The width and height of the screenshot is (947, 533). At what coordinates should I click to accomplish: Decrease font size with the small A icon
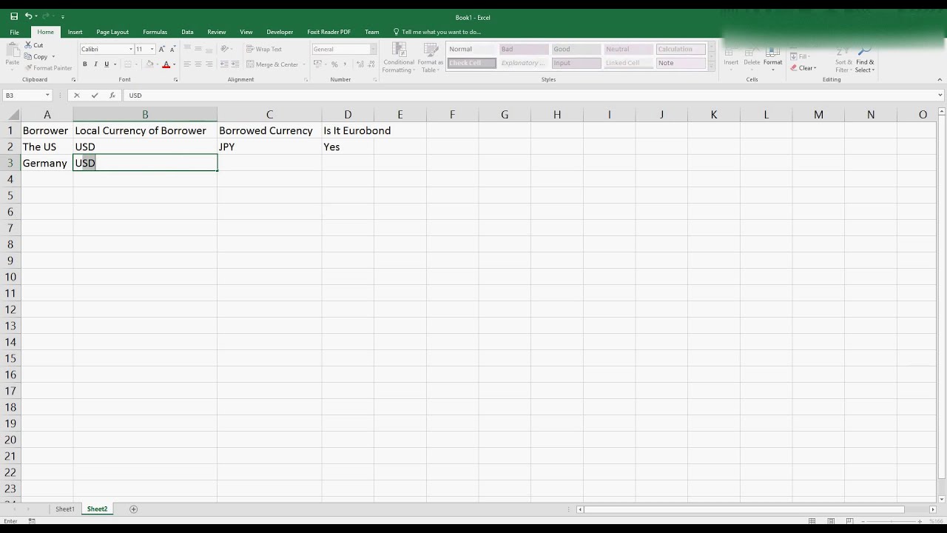click(x=172, y=49)
